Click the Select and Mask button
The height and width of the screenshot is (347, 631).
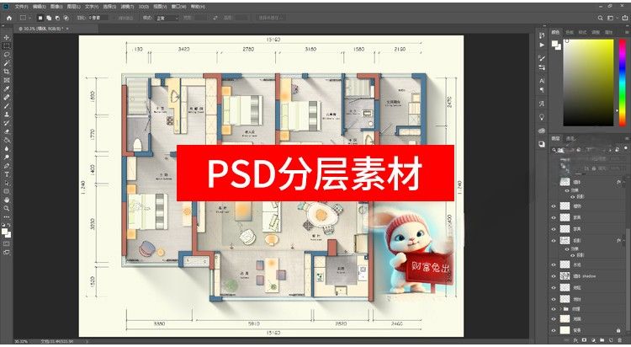pyautogui.click(x=270, y=18)
